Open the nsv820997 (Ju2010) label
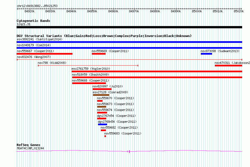 (108, 86)
